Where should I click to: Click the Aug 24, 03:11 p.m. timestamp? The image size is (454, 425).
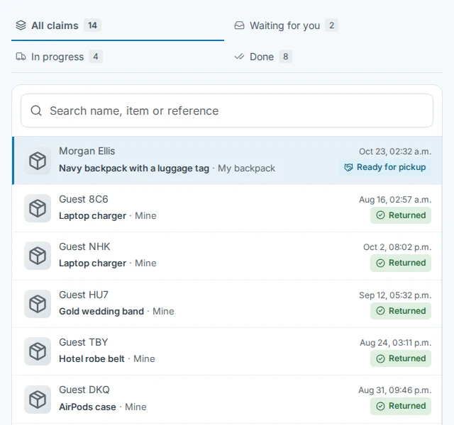(396, 343)
